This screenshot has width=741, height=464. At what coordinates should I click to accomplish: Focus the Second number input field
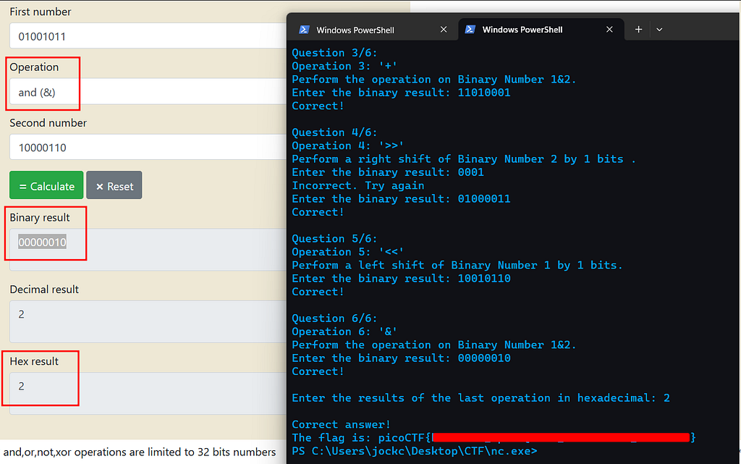pyautogui.click(x=148, y=147)
